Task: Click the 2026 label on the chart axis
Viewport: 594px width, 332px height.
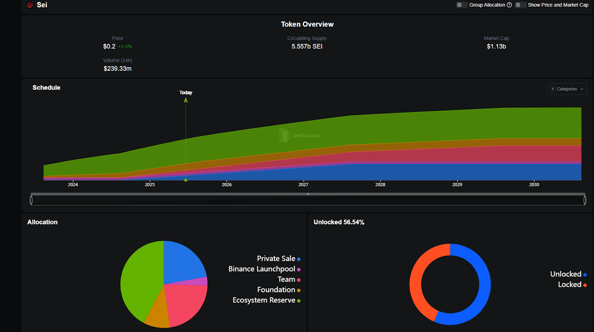Action: tap(226, 184)
